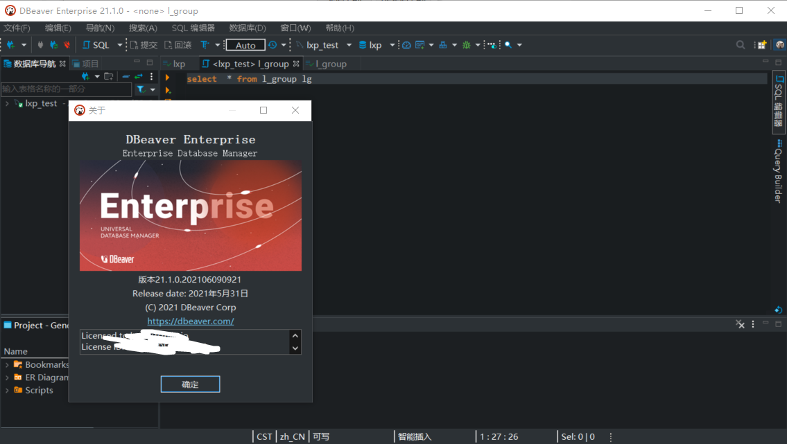Click the license box scroll down arrow
The image size is (787, 444).
point(295,348)
